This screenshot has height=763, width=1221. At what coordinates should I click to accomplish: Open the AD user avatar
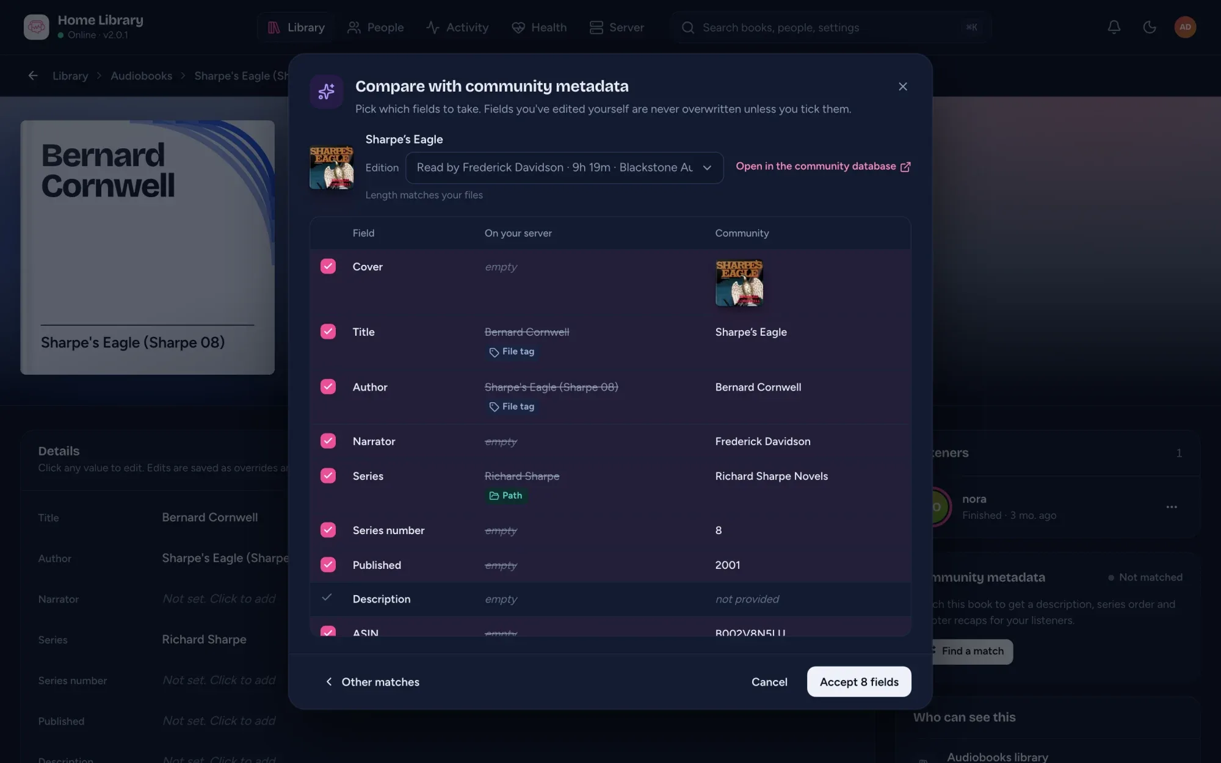click(x=1184, y=27)
